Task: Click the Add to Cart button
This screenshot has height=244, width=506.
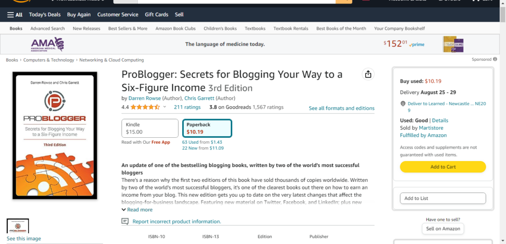Action: pyautogui.click(x=443, y=167)
